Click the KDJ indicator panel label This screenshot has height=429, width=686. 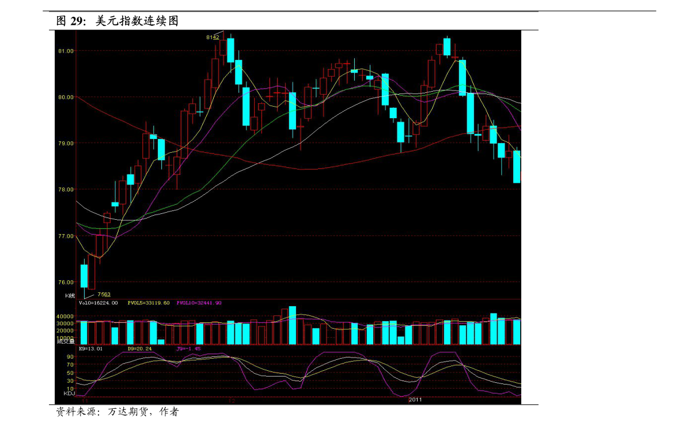point(69,393)
